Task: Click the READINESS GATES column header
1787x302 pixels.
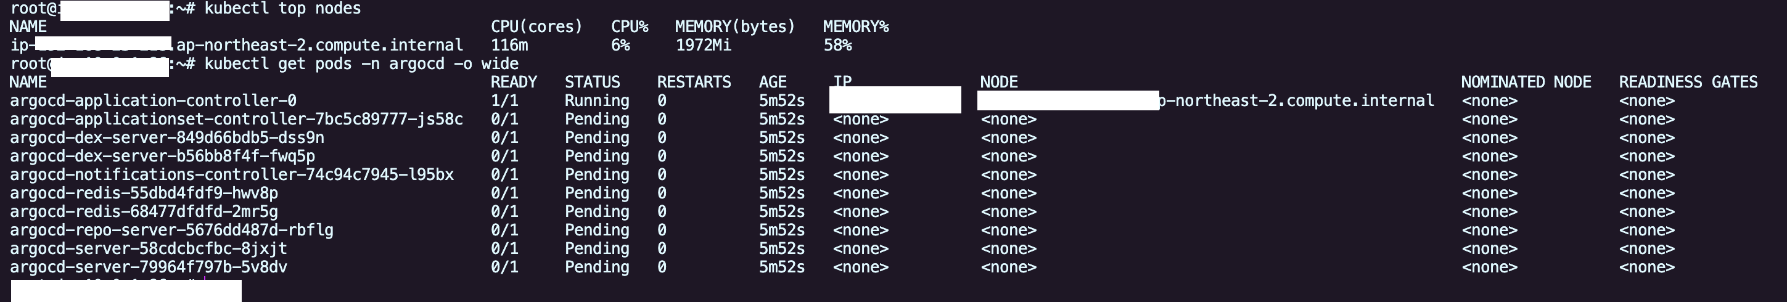Action: point(1688,83)
